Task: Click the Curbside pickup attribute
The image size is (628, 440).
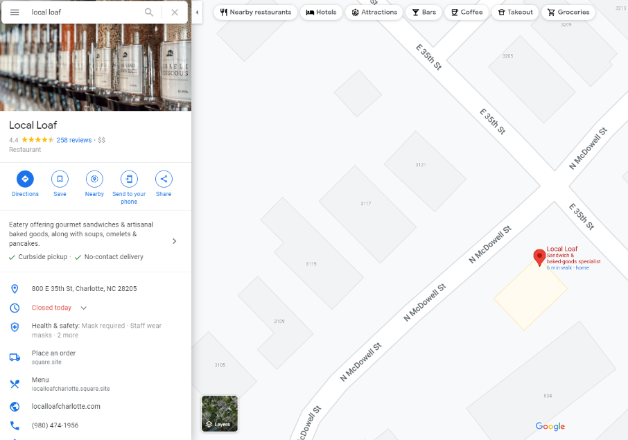Action: tap(38, 257)
